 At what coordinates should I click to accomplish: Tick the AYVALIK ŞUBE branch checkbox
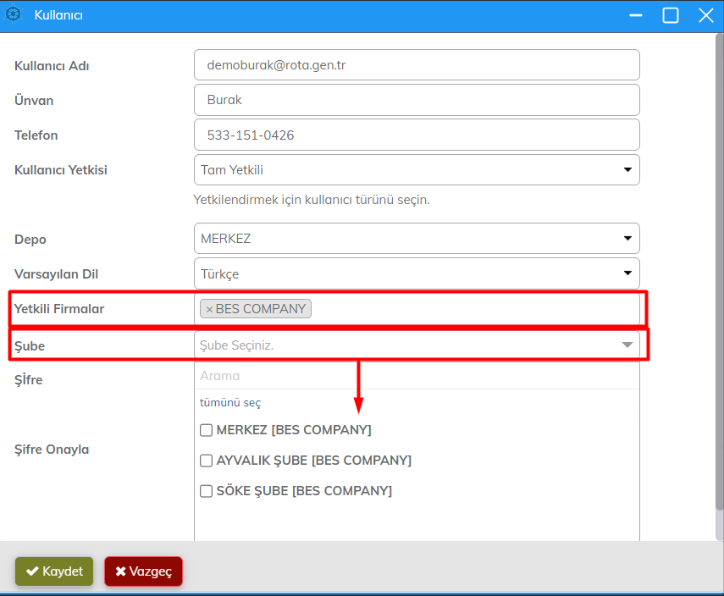(x=206, y=461)
